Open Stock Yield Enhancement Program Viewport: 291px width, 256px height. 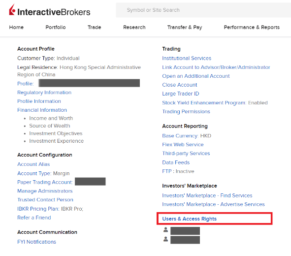(215, 103)
